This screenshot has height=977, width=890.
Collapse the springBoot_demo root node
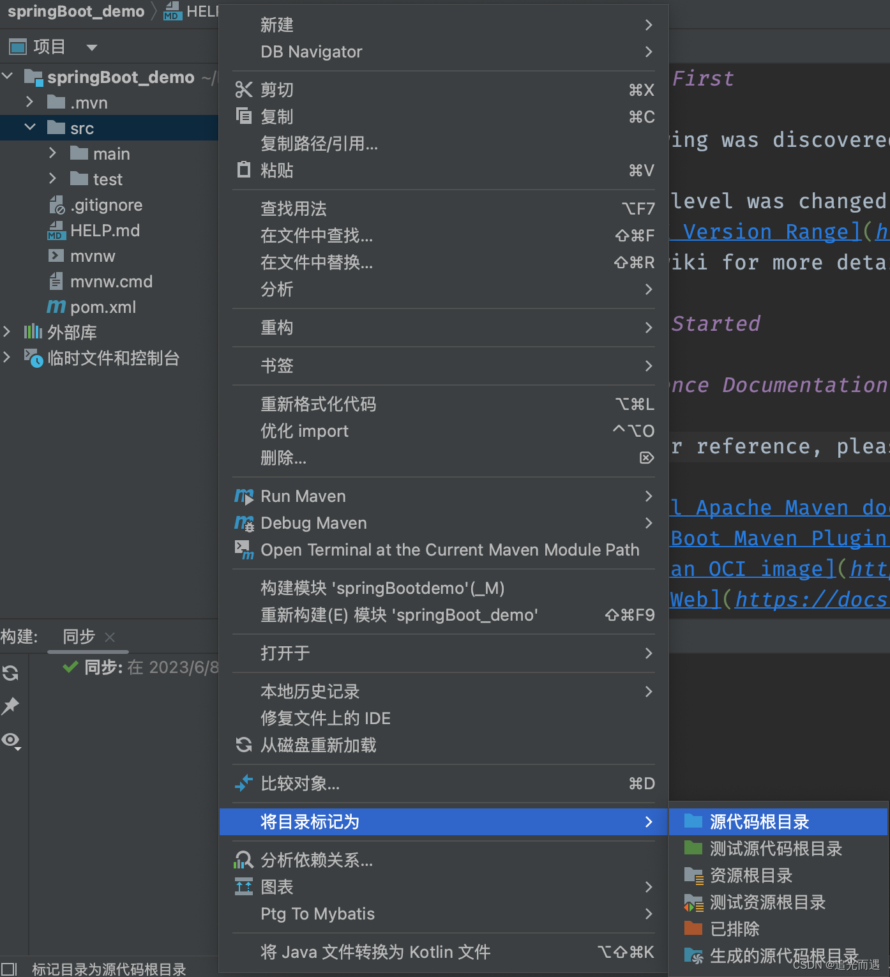[8, 76]
